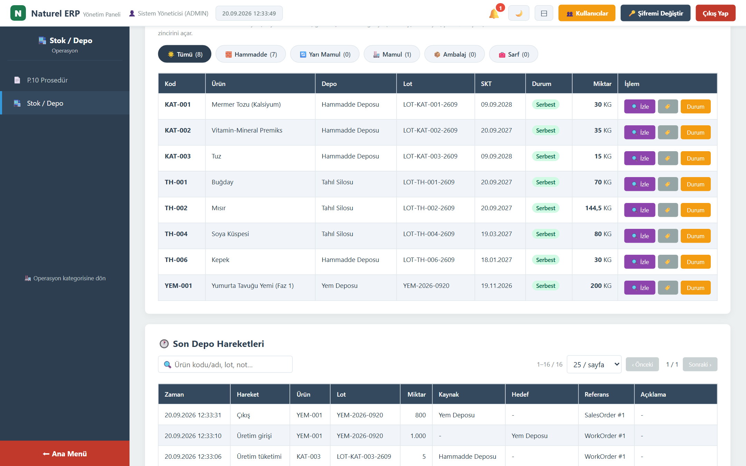Click the Sonraki pagination button
Viewport: 746px width, 466px height.
[700, 365]
